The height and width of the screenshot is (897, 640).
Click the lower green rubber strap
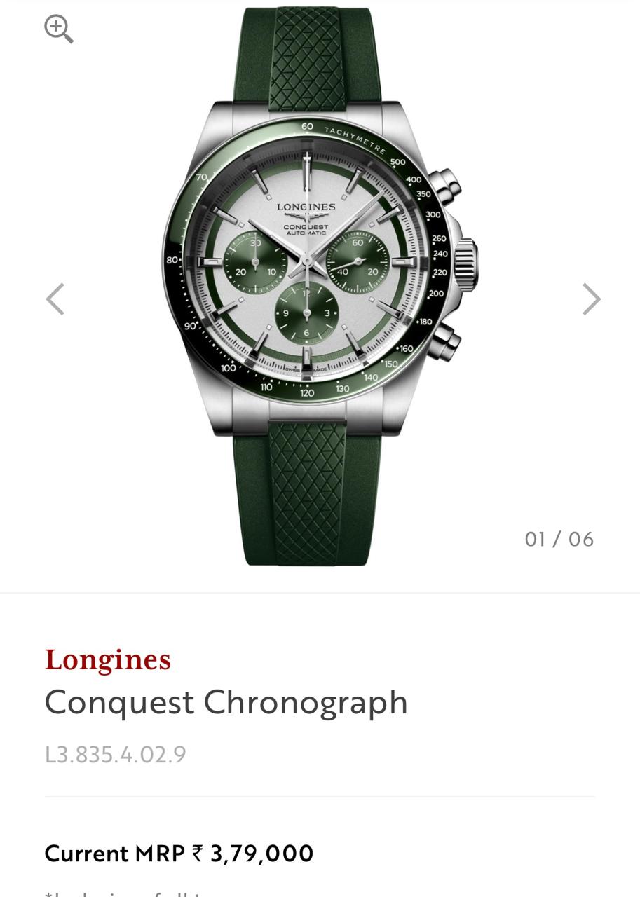(307, 491)
